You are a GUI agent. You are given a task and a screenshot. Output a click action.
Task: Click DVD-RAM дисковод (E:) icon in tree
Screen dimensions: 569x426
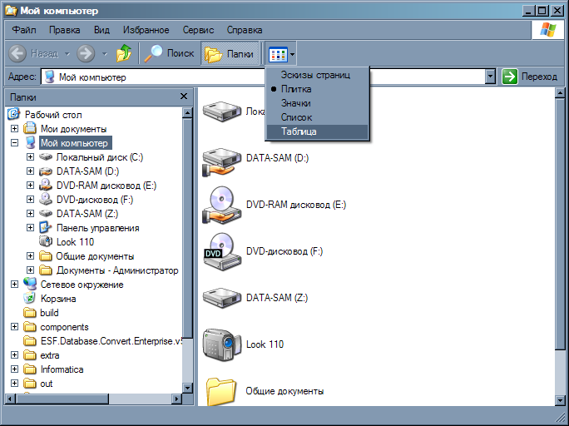(x=46, y=185)
